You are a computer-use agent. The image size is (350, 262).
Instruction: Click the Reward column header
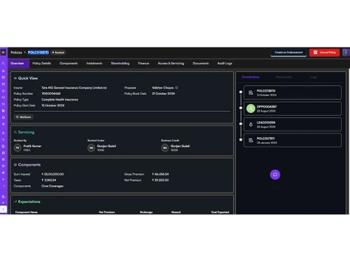click(176, 212)
